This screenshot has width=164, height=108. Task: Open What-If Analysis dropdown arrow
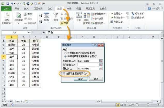105,23
